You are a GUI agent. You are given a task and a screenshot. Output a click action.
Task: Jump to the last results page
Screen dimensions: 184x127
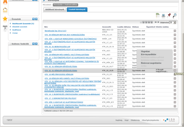[x=158, y=22]
